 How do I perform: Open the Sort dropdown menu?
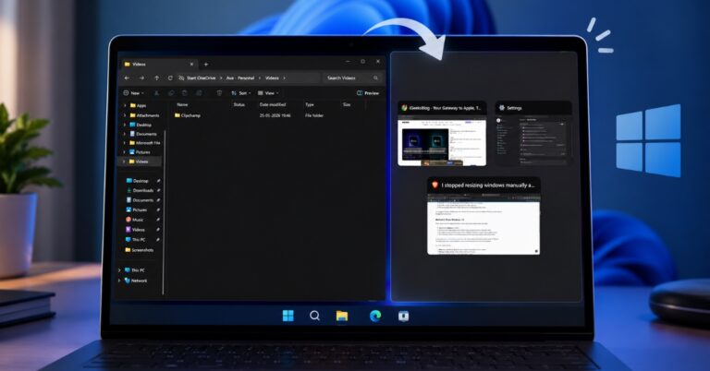pyautogui.click(x=241, y=93)
